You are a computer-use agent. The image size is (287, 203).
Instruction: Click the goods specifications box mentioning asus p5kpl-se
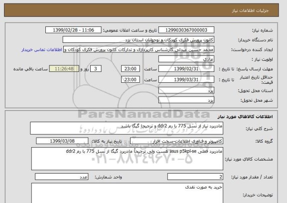tap(127, 159)
